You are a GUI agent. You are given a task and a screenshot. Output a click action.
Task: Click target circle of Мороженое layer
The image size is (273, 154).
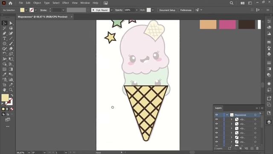pos(255,115)
